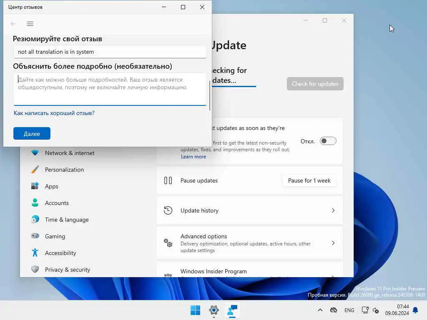Open Learn more link in Windows Update

[193, 157]
